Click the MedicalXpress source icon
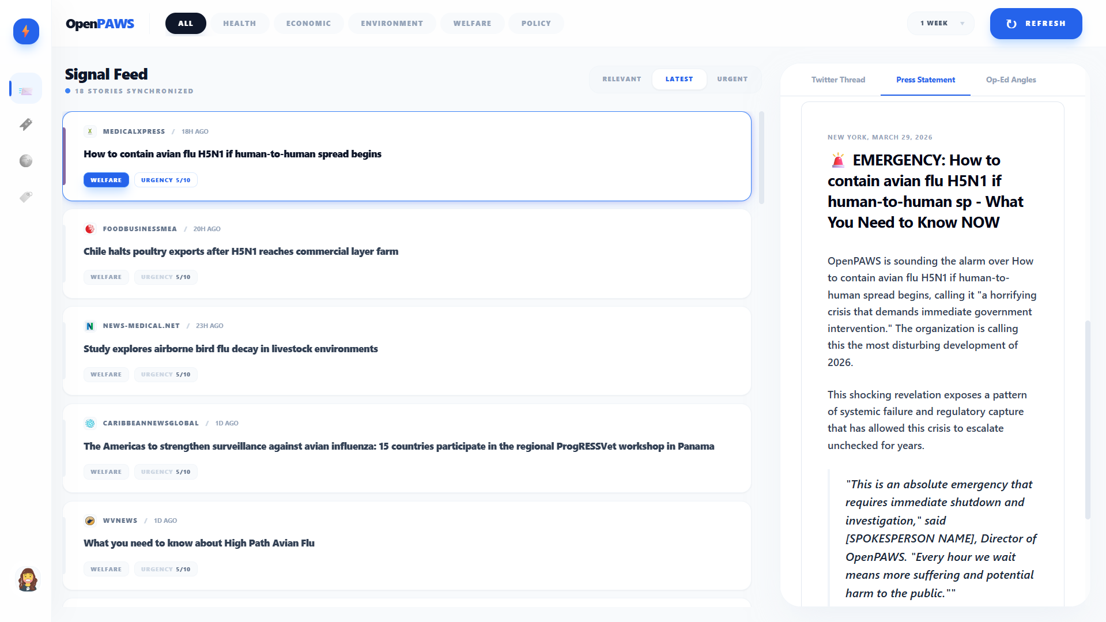The width and height of the screenshot is (1106, 622). (x=90, y=131)
